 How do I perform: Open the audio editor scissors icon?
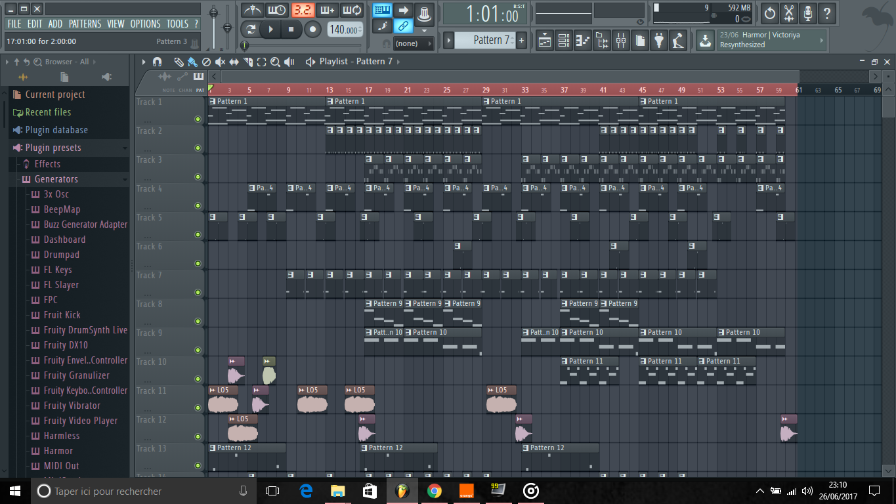click(789, 12)
